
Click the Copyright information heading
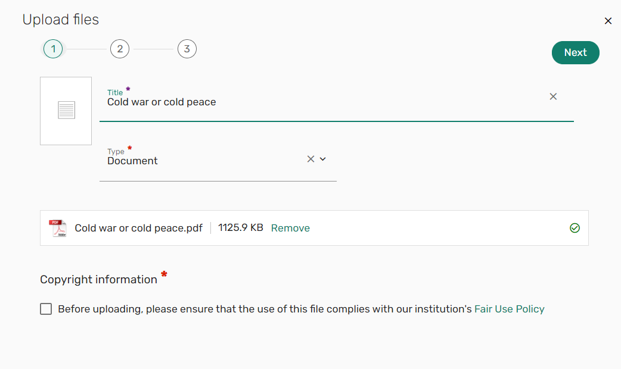coord(98,280)
